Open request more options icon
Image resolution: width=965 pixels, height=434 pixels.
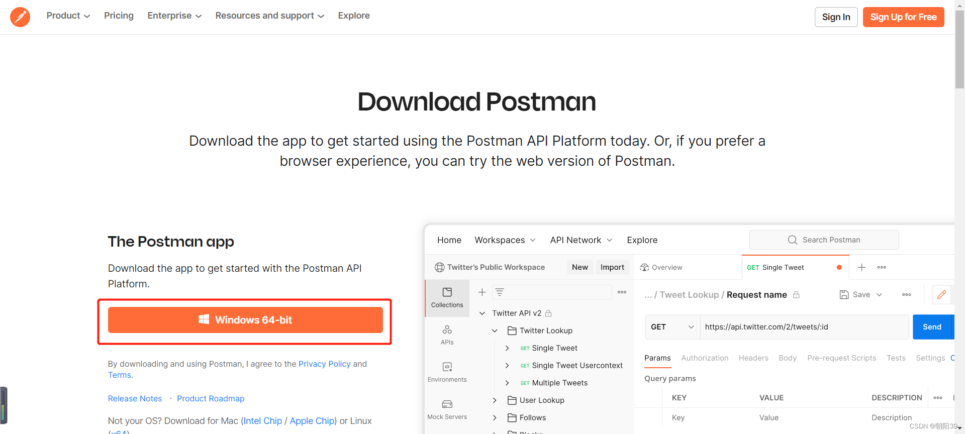point(907,295)
